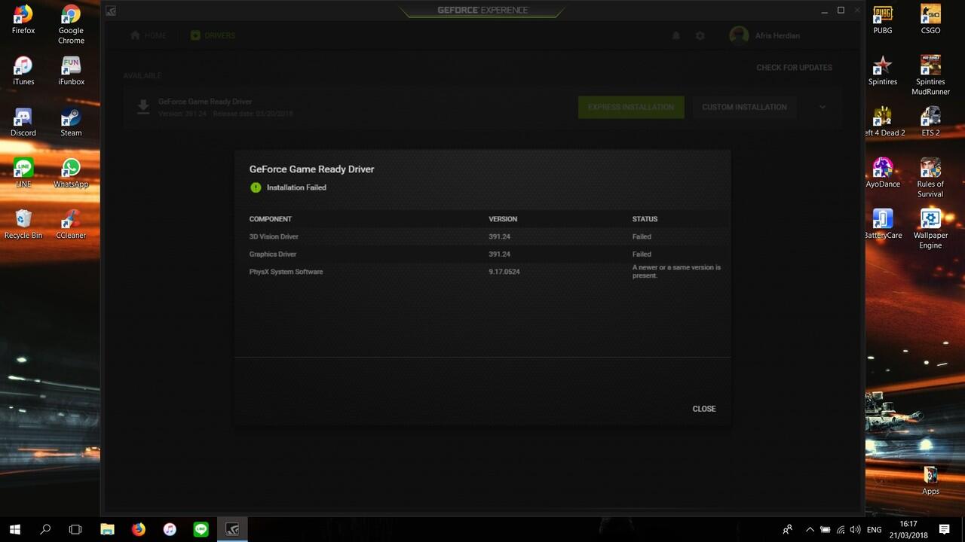Open the ETS 2 desktop shortcut
The width and height of the screenshot is (965, 542).
click(930, 122)
